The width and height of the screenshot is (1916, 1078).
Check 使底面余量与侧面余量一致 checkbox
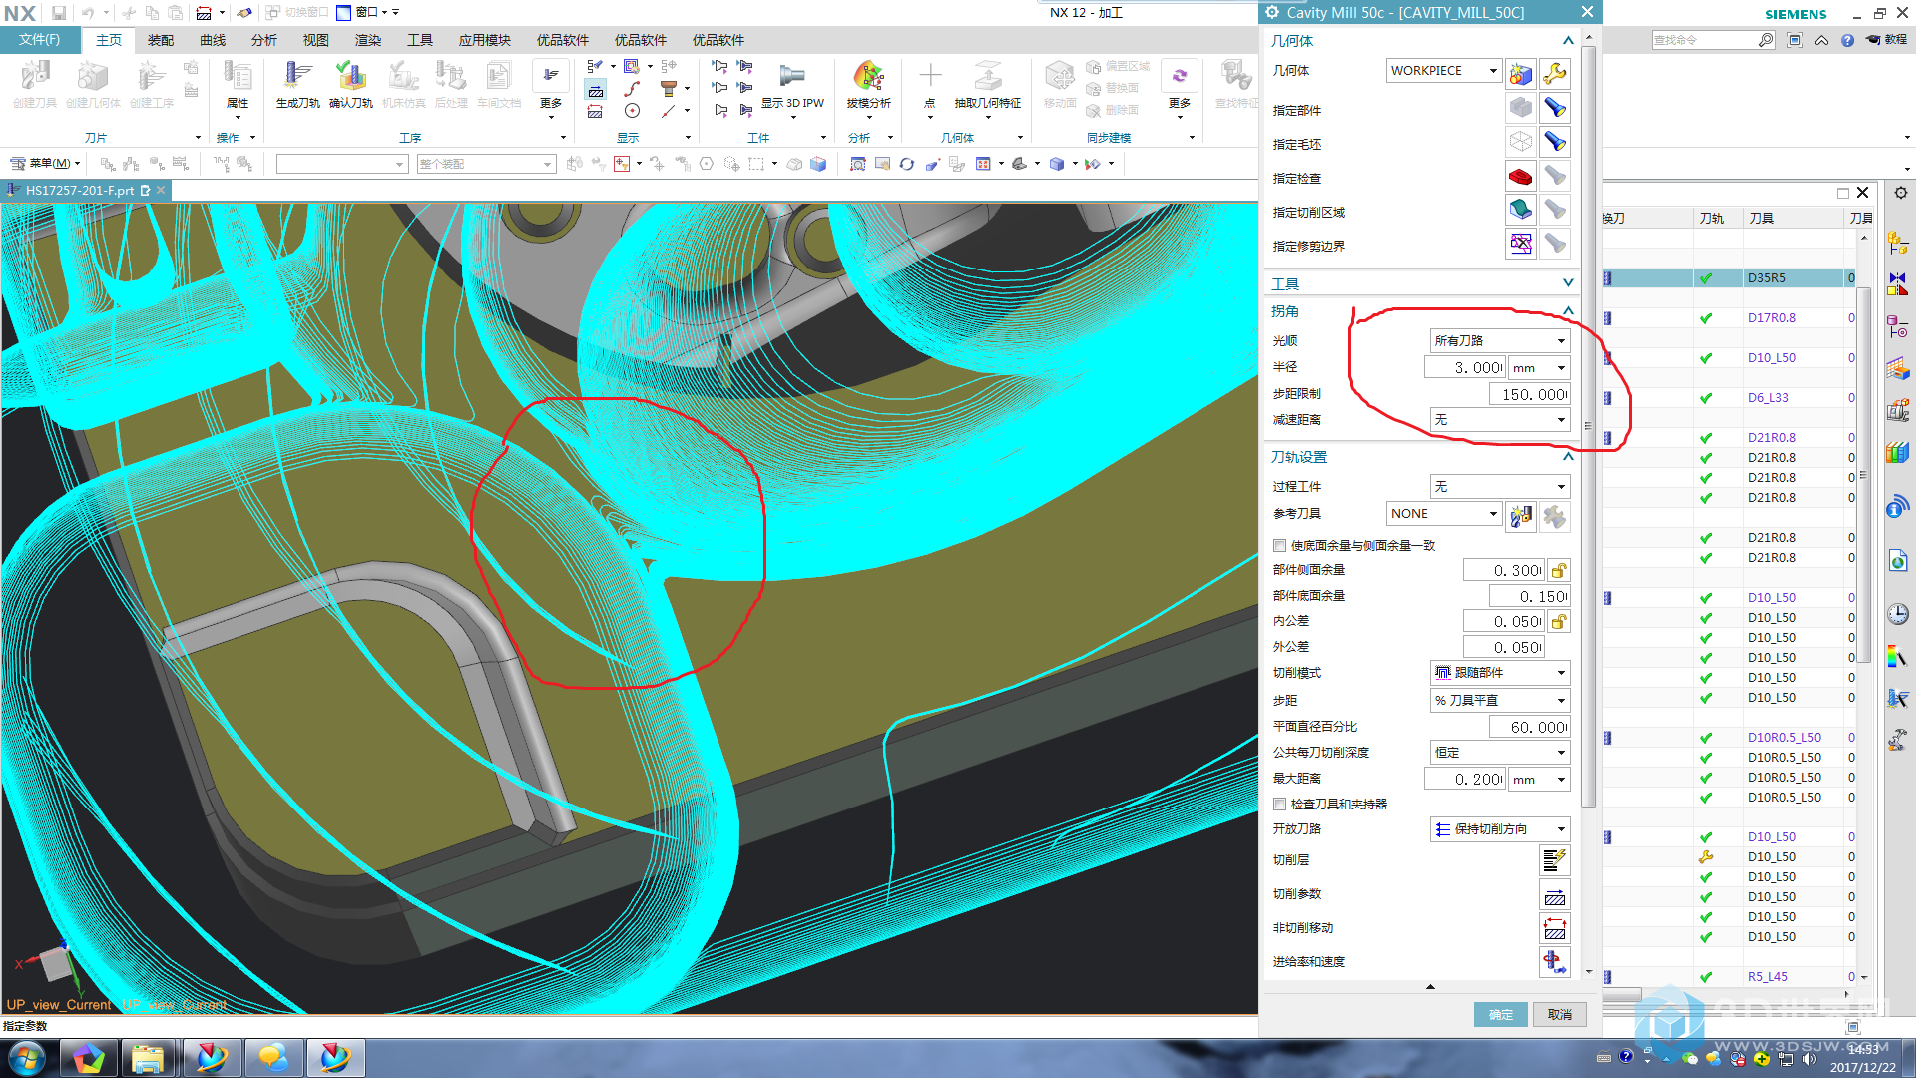(x=1279, y=545)
